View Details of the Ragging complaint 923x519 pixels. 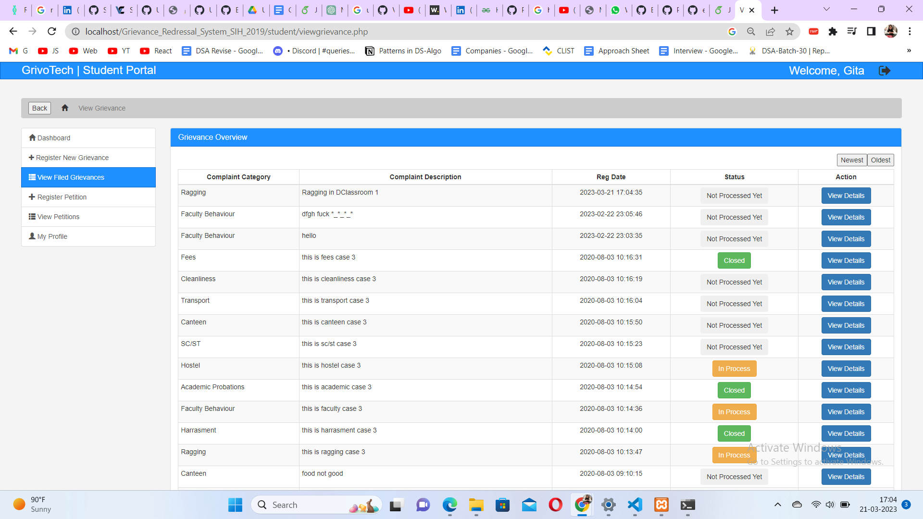click(x=846, y=196)
